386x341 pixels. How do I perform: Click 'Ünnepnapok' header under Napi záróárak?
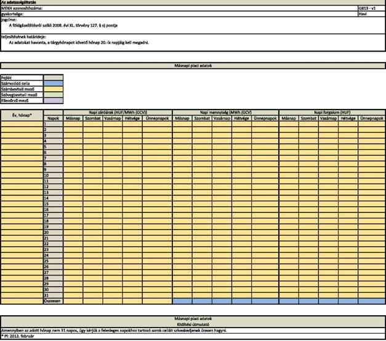[x=158, y=118]
